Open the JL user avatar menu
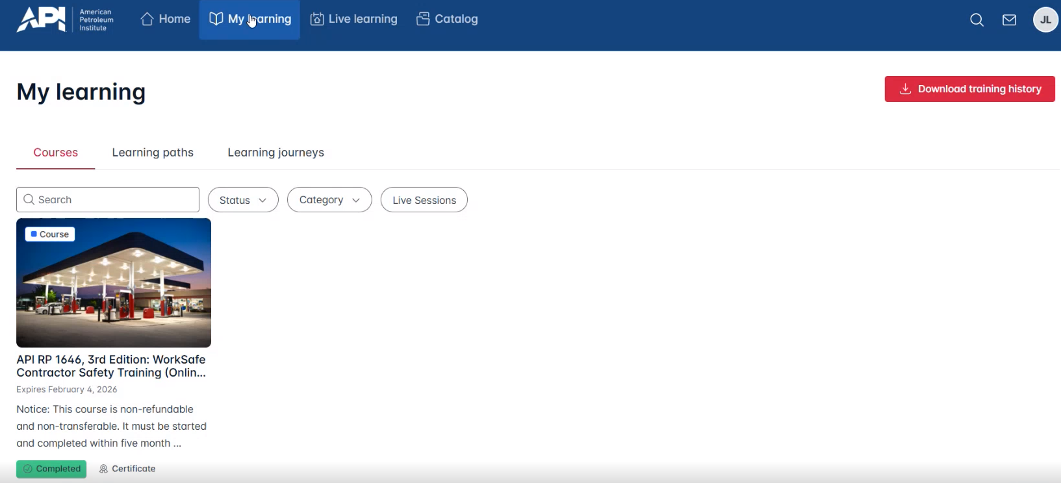 (1045, 19)
